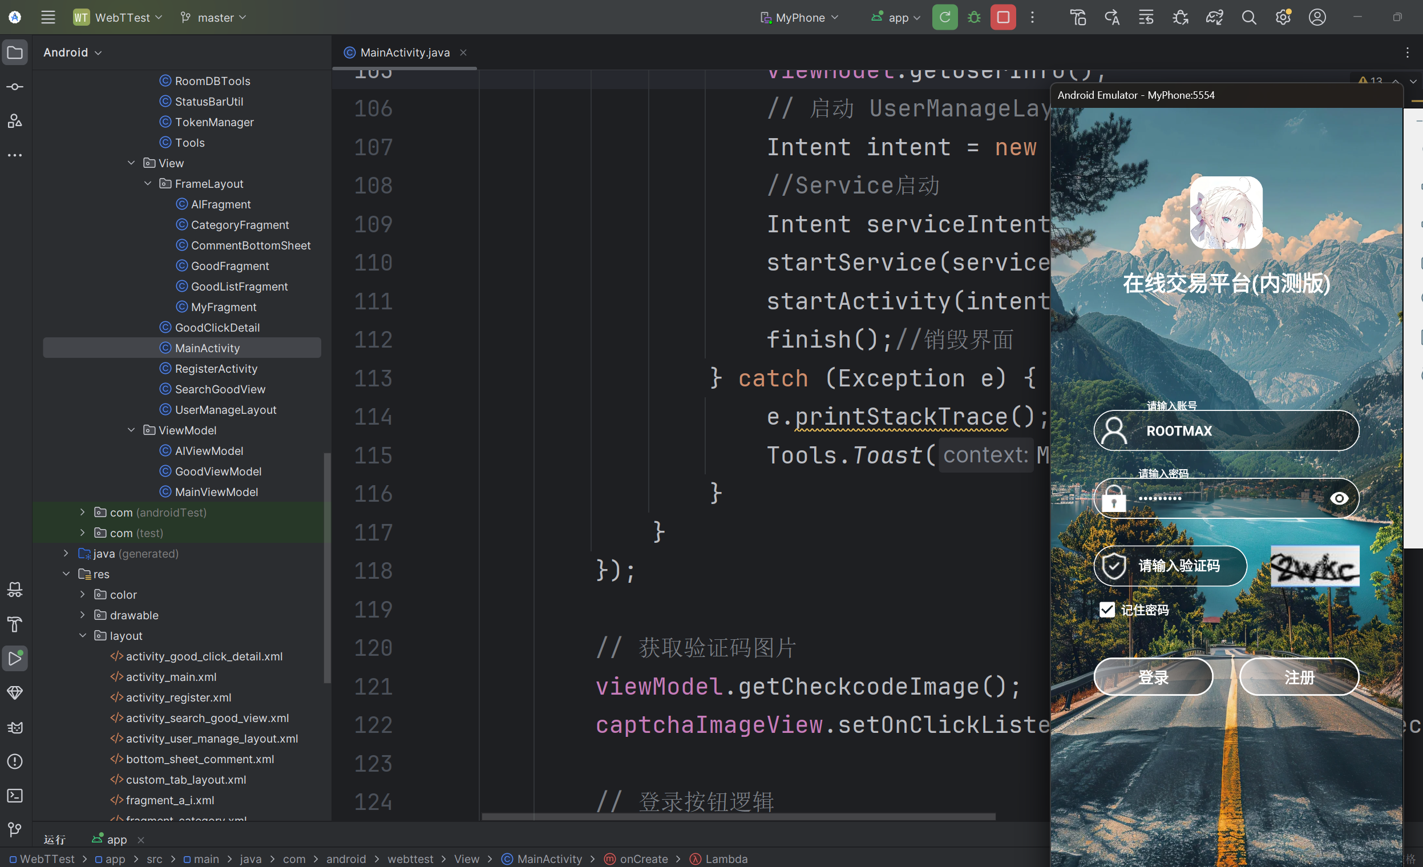
Task: Open the Android project view dropdown
Action: tap(72, 53)
